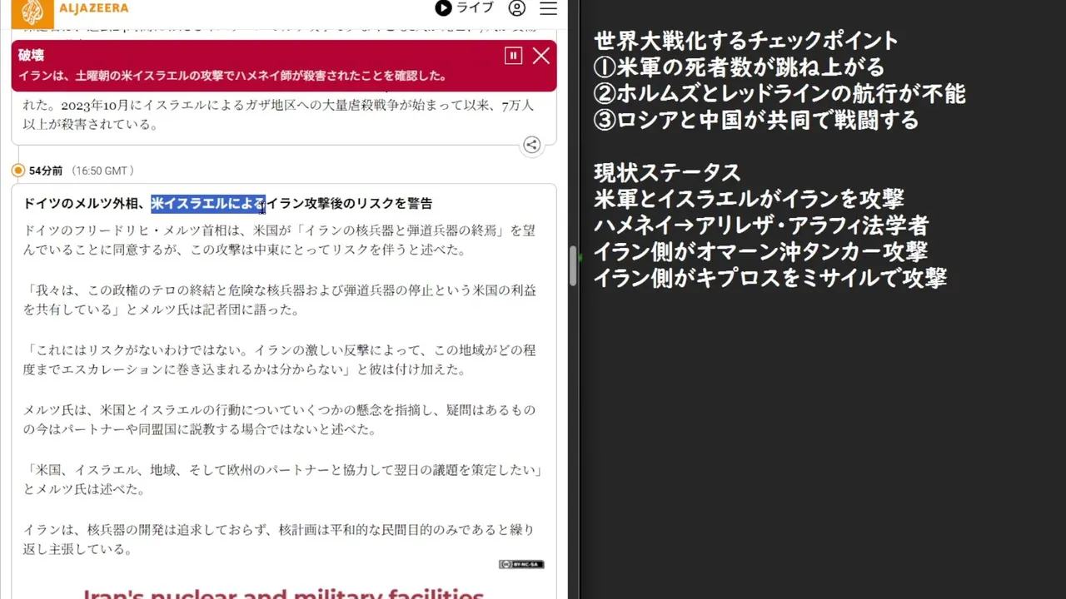
Task: Open the user account profile icon
Action: click(x=517, y=8)
